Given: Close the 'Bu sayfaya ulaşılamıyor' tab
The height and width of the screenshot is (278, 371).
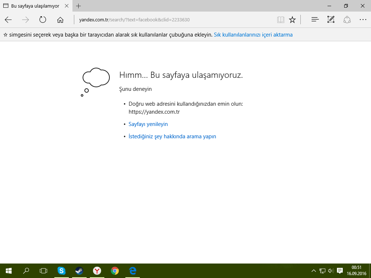Looking at the screenshot, I should [67, 6].
